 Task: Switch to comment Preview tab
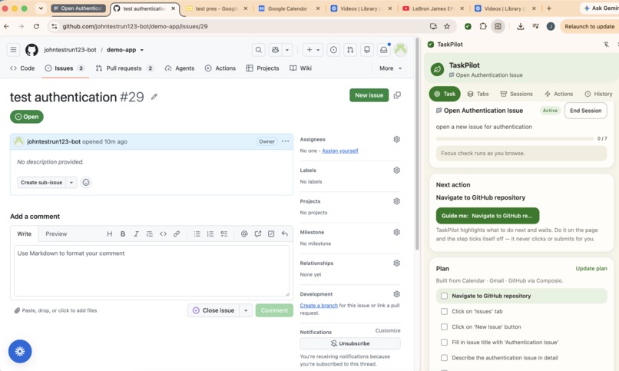(56, 234)
